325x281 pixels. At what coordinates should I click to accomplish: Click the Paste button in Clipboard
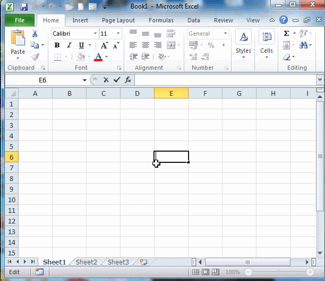point(18,43)
